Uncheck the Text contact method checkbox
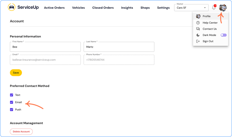The width and height of the screenshot is (232, 137). click(11, 95)
